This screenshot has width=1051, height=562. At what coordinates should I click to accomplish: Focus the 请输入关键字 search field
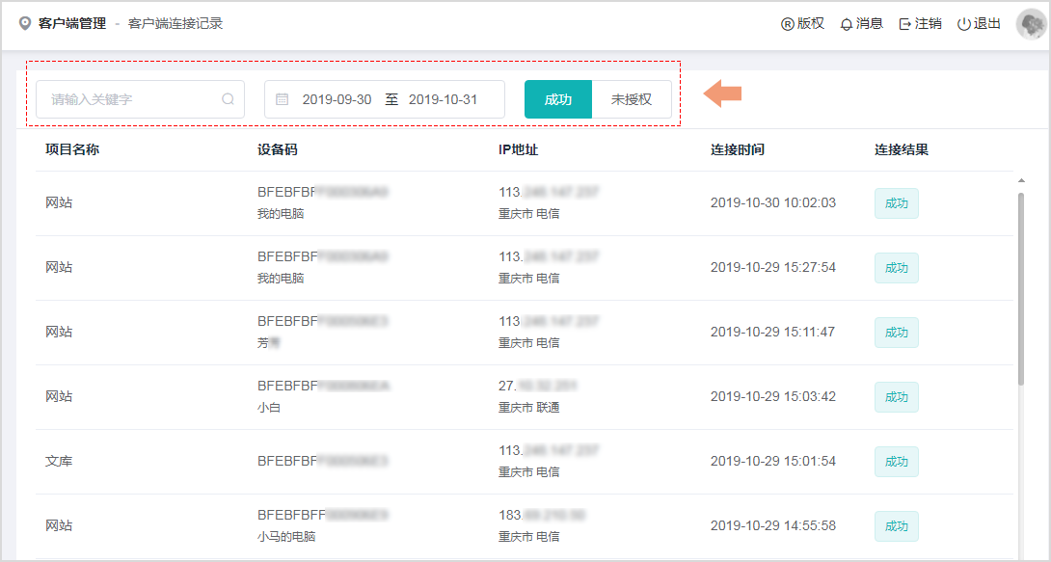(130, 99)
